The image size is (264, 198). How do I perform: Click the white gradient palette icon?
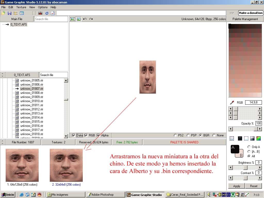[246, 138]
